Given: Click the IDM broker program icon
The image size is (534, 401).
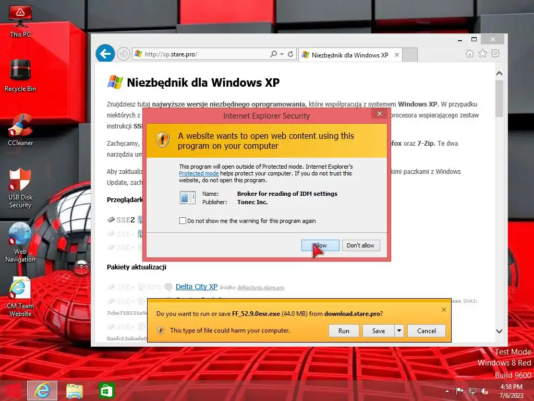Looking at the screenshot, I should click(188, 197).
